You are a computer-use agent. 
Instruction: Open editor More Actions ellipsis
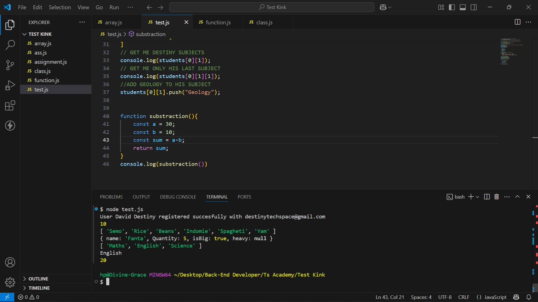tap(529, 22)
